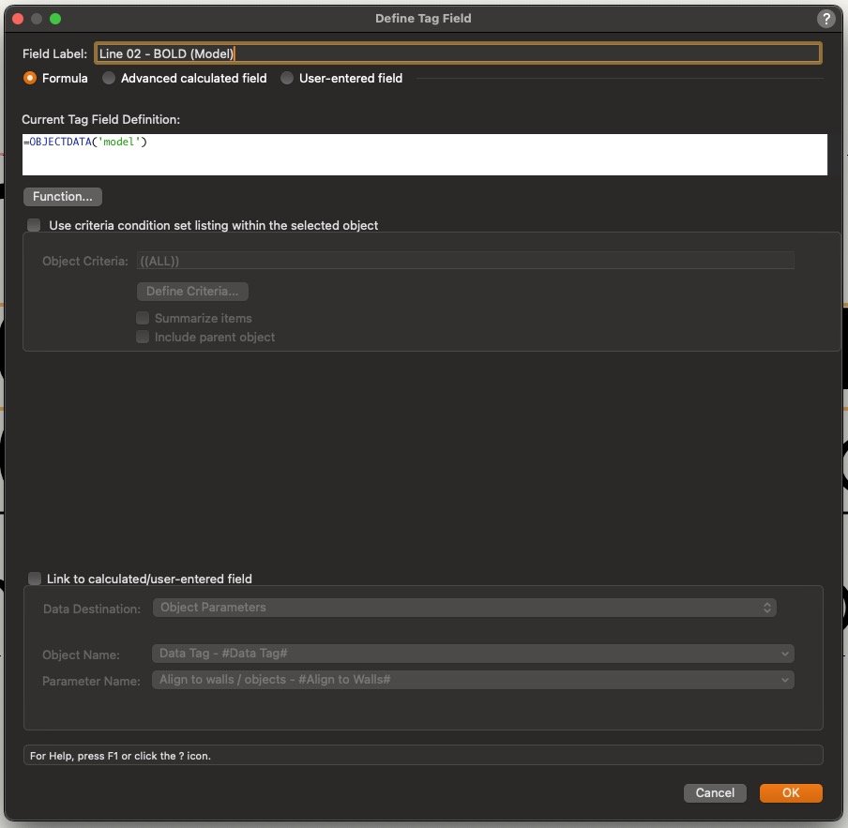This screenshot has height=828, width=848.
Task: Cancel the Define Tag Field dialog
Action: [715, 793]
